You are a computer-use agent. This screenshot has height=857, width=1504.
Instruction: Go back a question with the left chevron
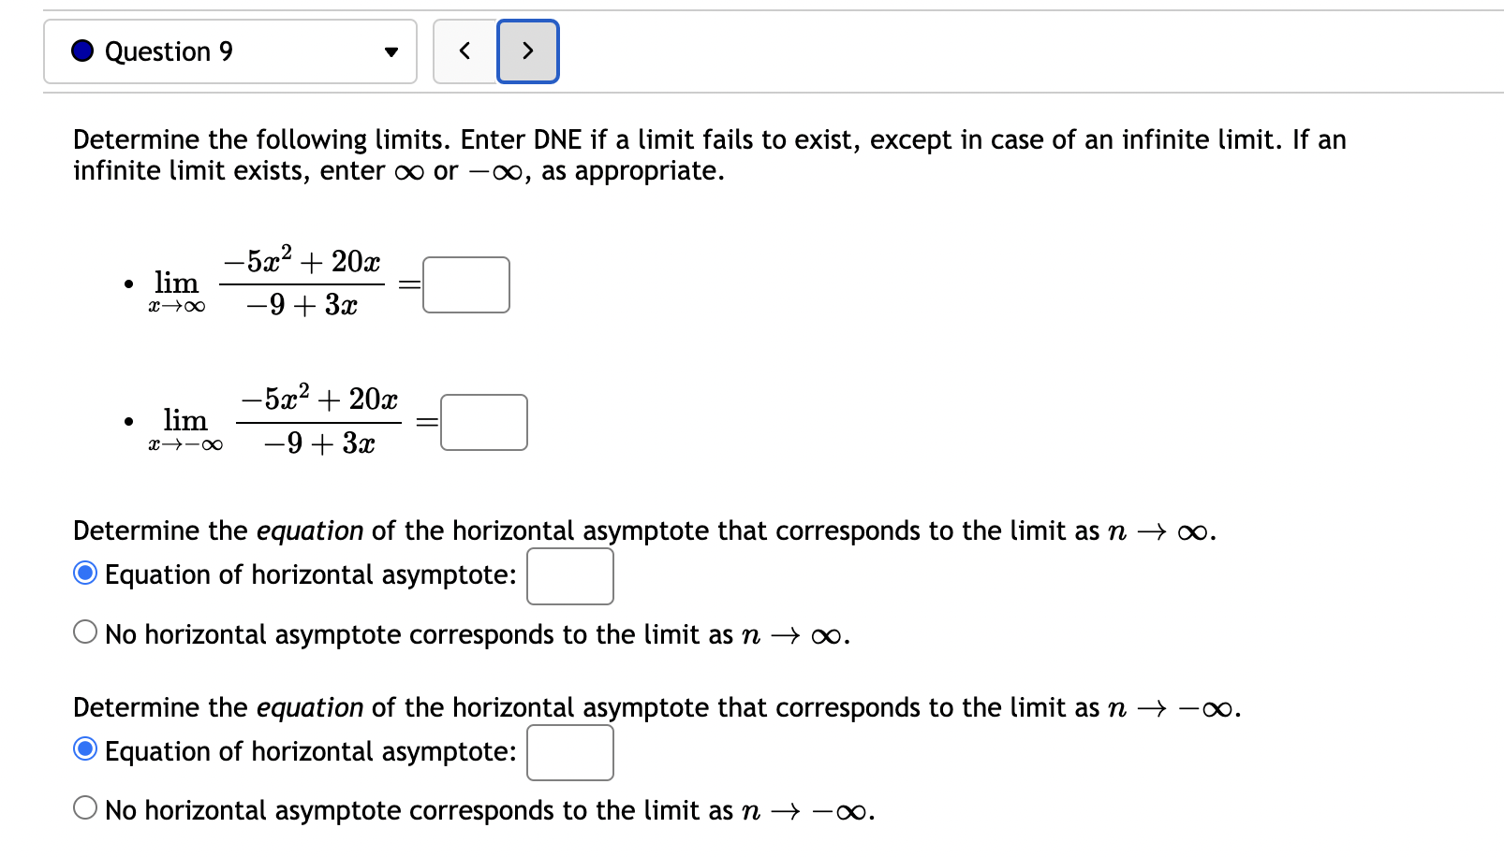[x=464, y=51]
